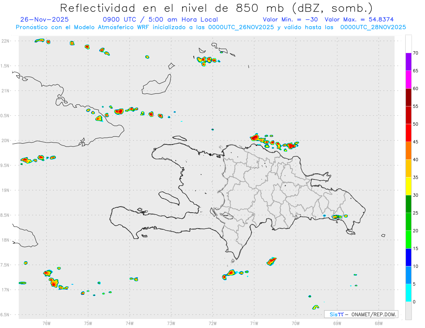Click the 'SisTT - ONAMET/REP.DOM.' credit box

pyautogui.click(x=361, y=314)
